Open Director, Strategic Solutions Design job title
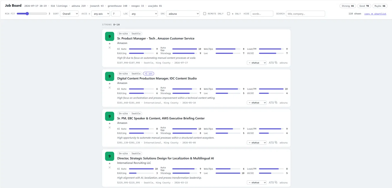The height and width of the screenshot is (188, 392). (x=165, y=158)
